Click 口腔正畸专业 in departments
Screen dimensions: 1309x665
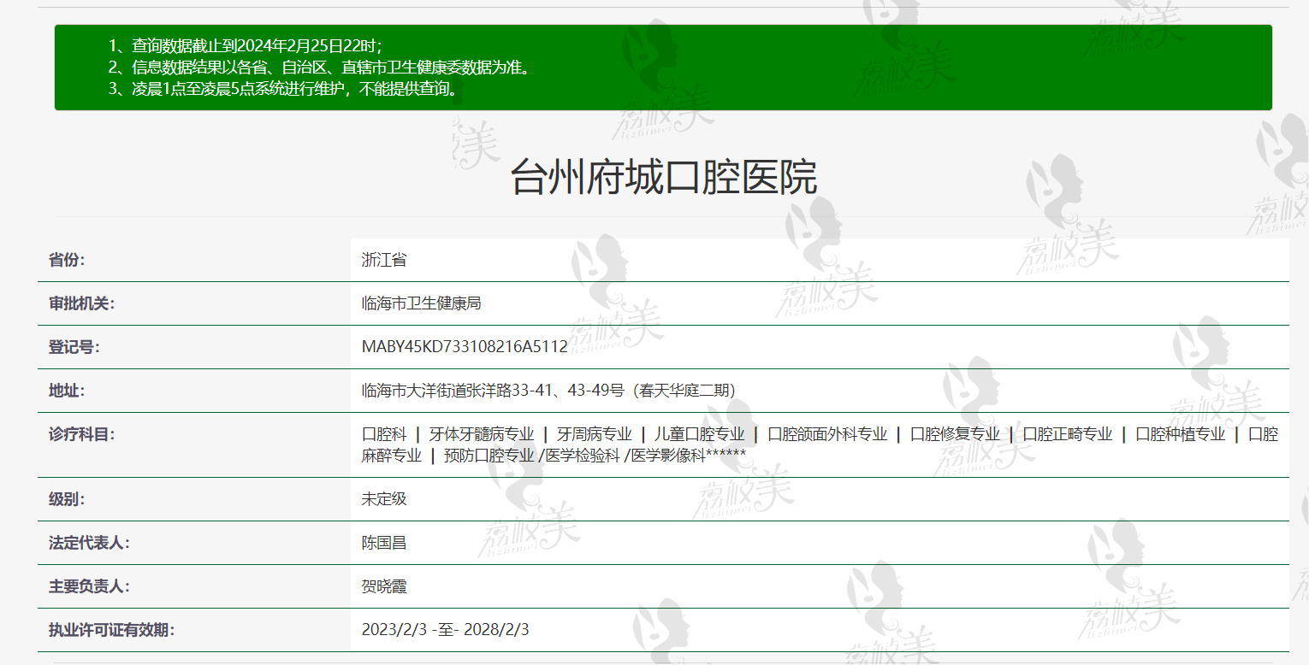click(1068, 434)
